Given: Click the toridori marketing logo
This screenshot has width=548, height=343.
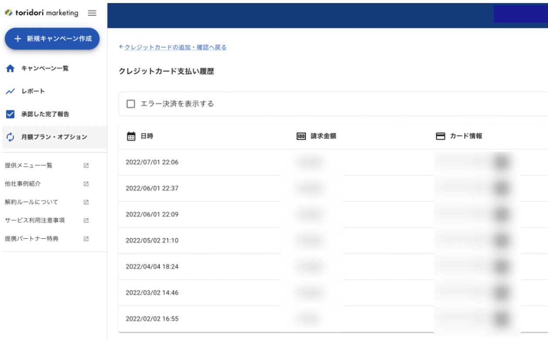Looking at the screenshot, I should 41,13.
